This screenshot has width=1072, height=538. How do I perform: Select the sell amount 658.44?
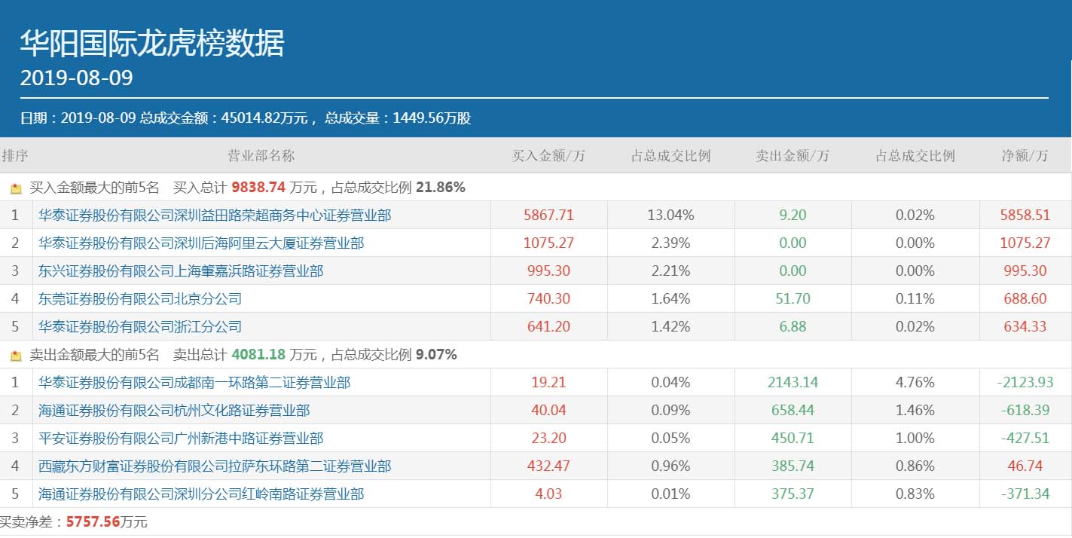coord(793,411)
